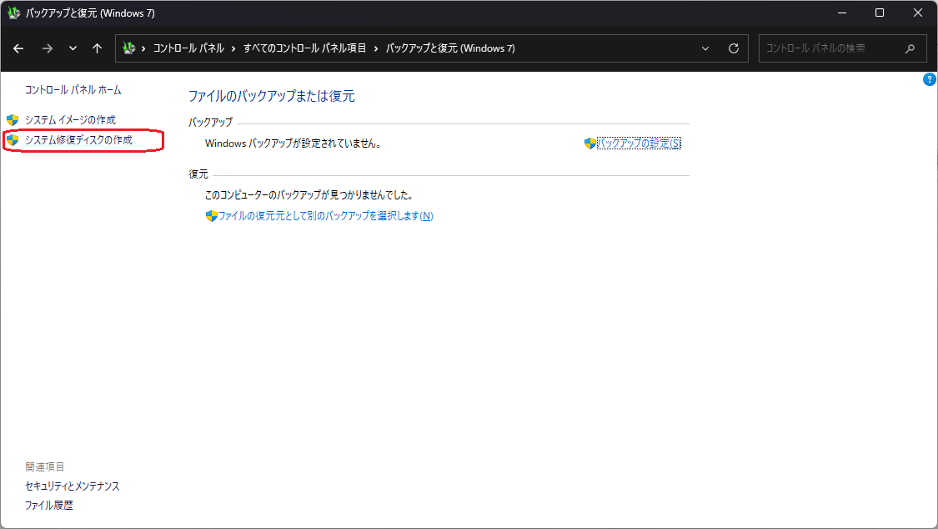Click the 'バックアップ' section label

(211, 122)
